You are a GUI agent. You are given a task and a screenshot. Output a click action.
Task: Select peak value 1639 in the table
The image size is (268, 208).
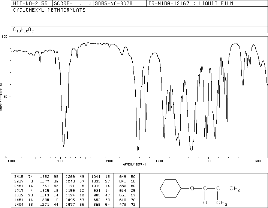point(19,195)
